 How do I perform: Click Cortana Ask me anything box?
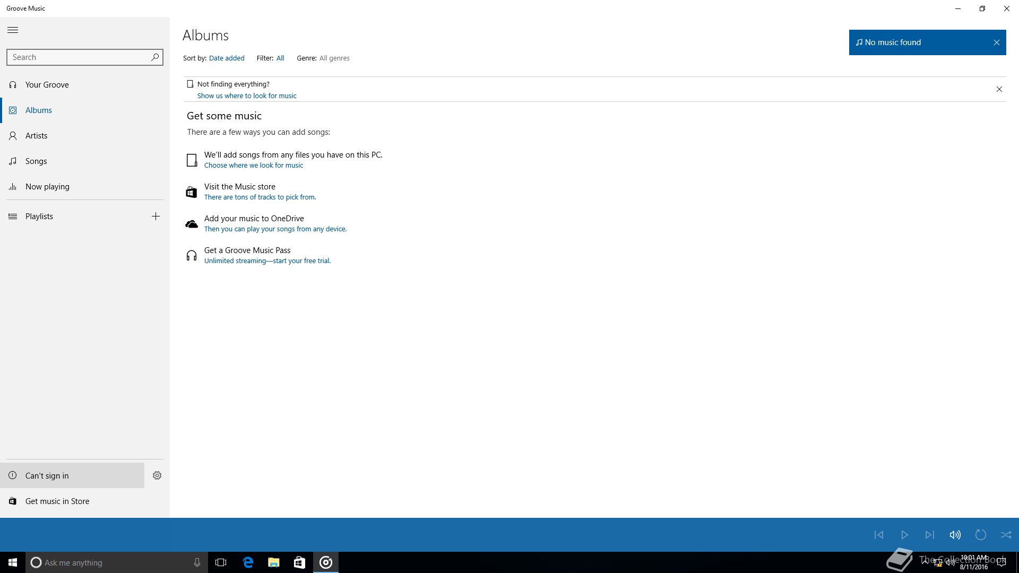tap(117, 562)
